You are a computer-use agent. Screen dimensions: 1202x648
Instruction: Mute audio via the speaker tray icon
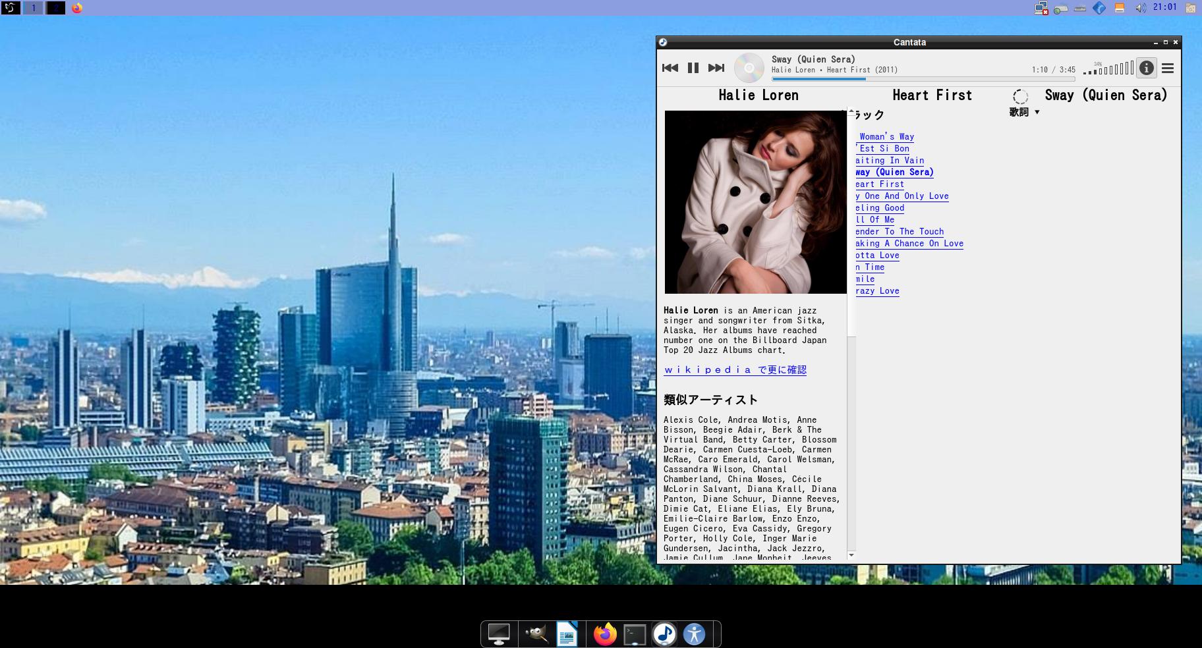[1139, 7]
